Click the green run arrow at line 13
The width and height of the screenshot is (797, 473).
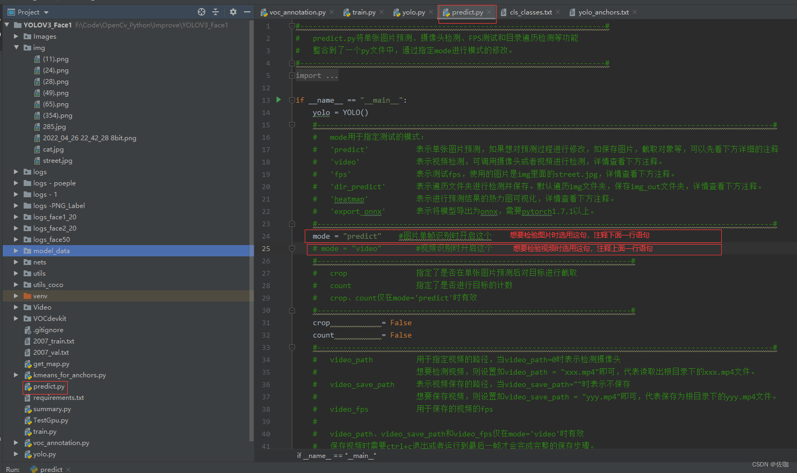click(x=278, y=99)
